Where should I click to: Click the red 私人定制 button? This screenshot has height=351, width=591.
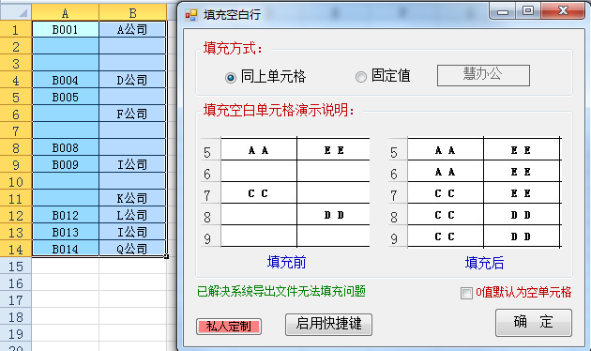click(229, 327)
